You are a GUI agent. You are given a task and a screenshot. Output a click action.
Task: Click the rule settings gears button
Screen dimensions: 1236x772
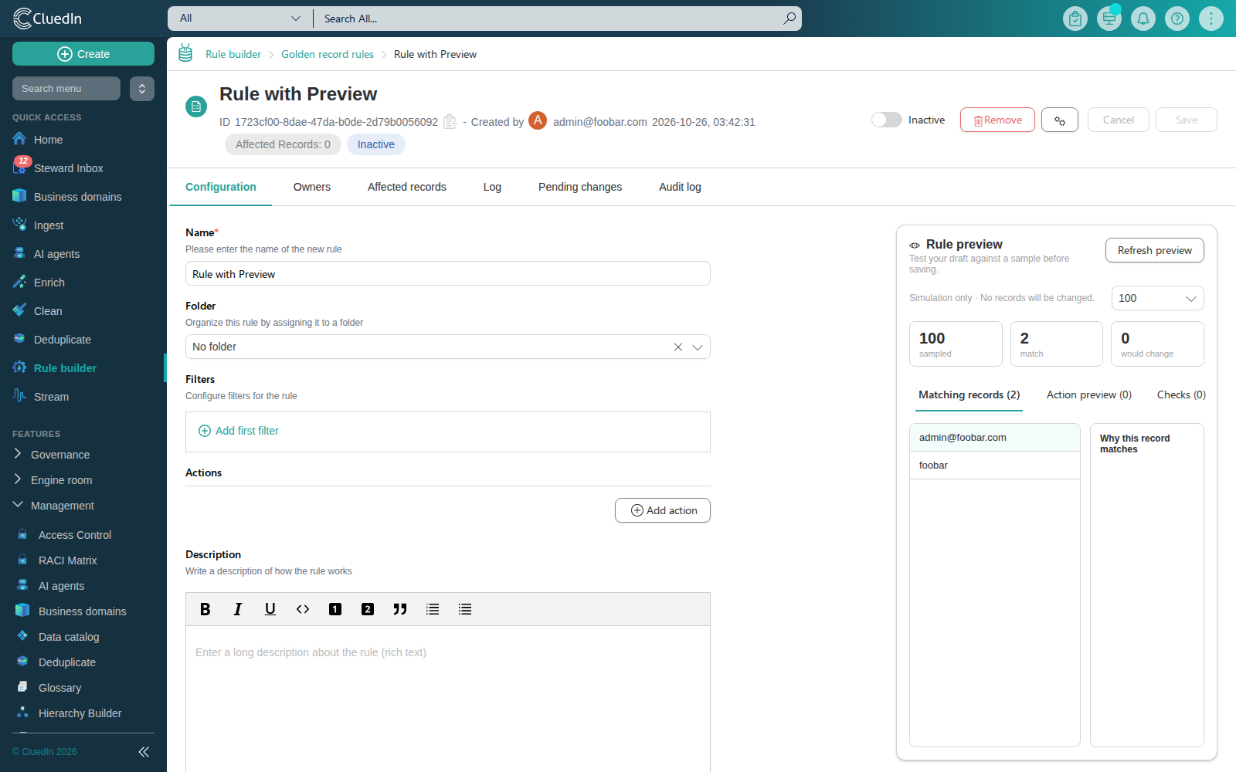pos(1060,120)
